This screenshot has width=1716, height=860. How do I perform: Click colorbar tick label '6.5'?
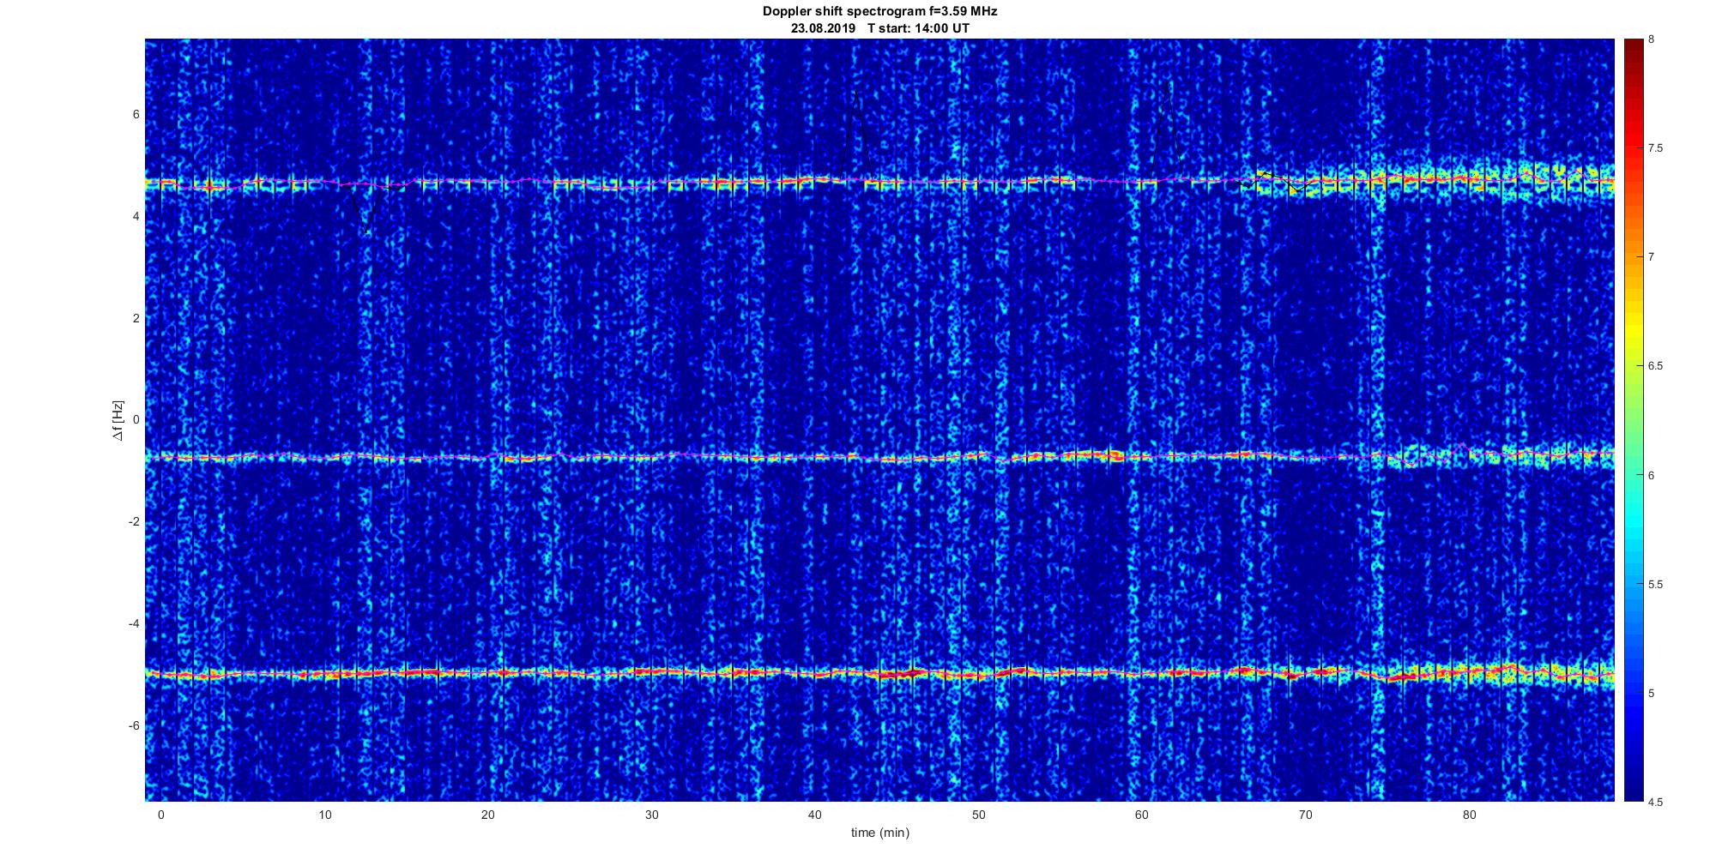pyautogui.click(x=1655, y=366)
